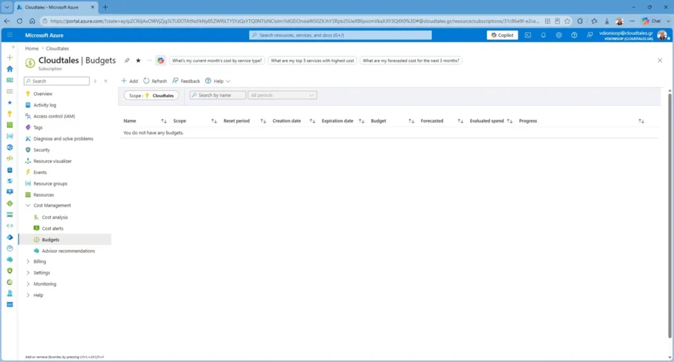This screenshot has height=362, width=674.
Task: Open the notifications bell icon
Action: coord(543,36)
